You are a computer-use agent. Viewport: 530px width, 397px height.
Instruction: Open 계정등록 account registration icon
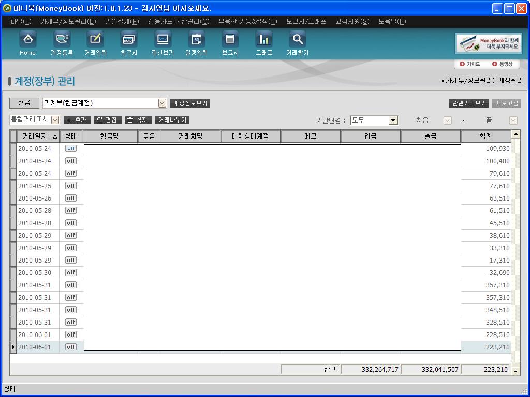pos(62,39)
